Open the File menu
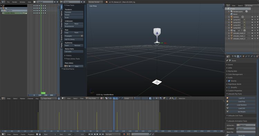This screenshot has width=259, height=136. pos(8,2)
